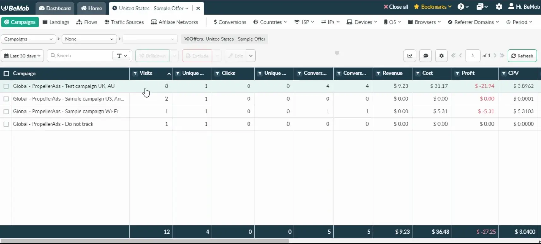The image size is (541, 244).
Task: Open the help question mark menu
Action: [463, 7]
